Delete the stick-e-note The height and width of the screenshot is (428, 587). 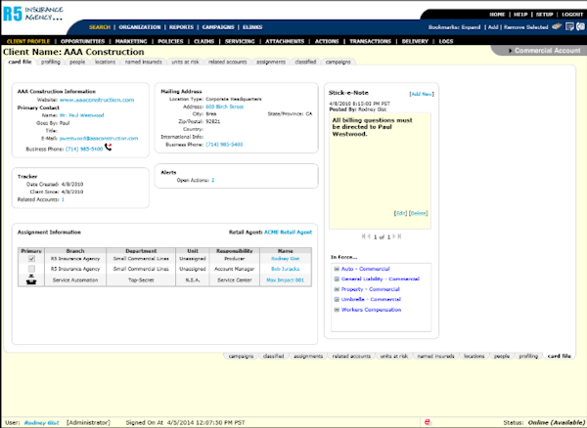pos(418,213)
